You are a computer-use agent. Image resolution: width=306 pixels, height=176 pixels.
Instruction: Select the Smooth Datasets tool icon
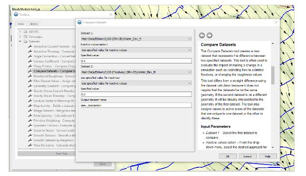click(30, 135)
